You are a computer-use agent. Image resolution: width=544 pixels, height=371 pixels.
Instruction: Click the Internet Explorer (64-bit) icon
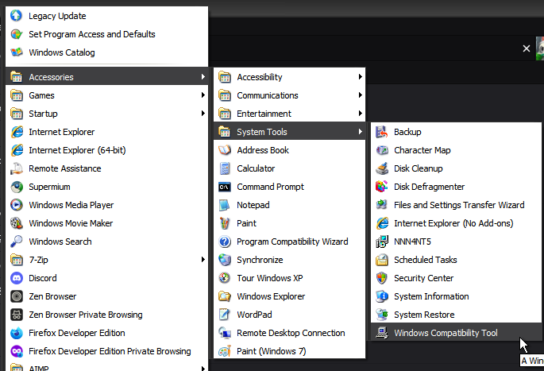click(x=17, y=150)
